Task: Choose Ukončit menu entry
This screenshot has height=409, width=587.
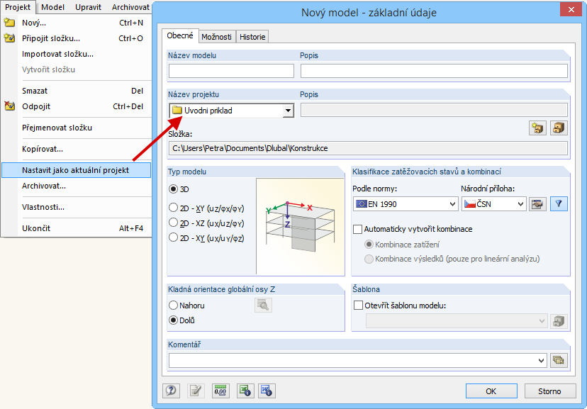Action: (x=76, y=228)
